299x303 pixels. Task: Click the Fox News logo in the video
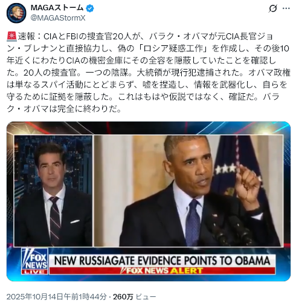tap(34, 259)
